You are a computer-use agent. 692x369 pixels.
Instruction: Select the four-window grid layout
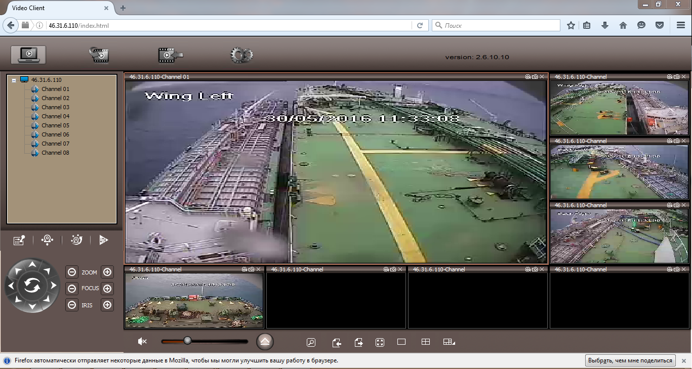pos(426,342)
